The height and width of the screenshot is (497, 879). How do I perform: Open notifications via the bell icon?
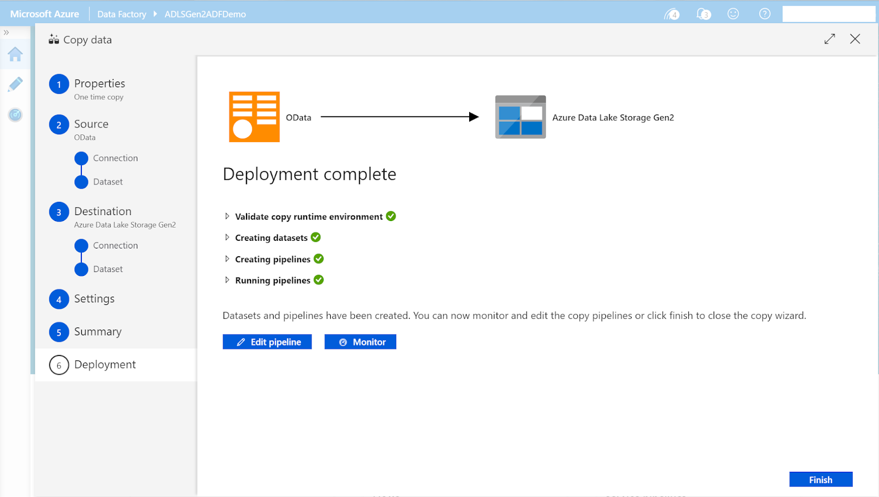coord(702,14)
